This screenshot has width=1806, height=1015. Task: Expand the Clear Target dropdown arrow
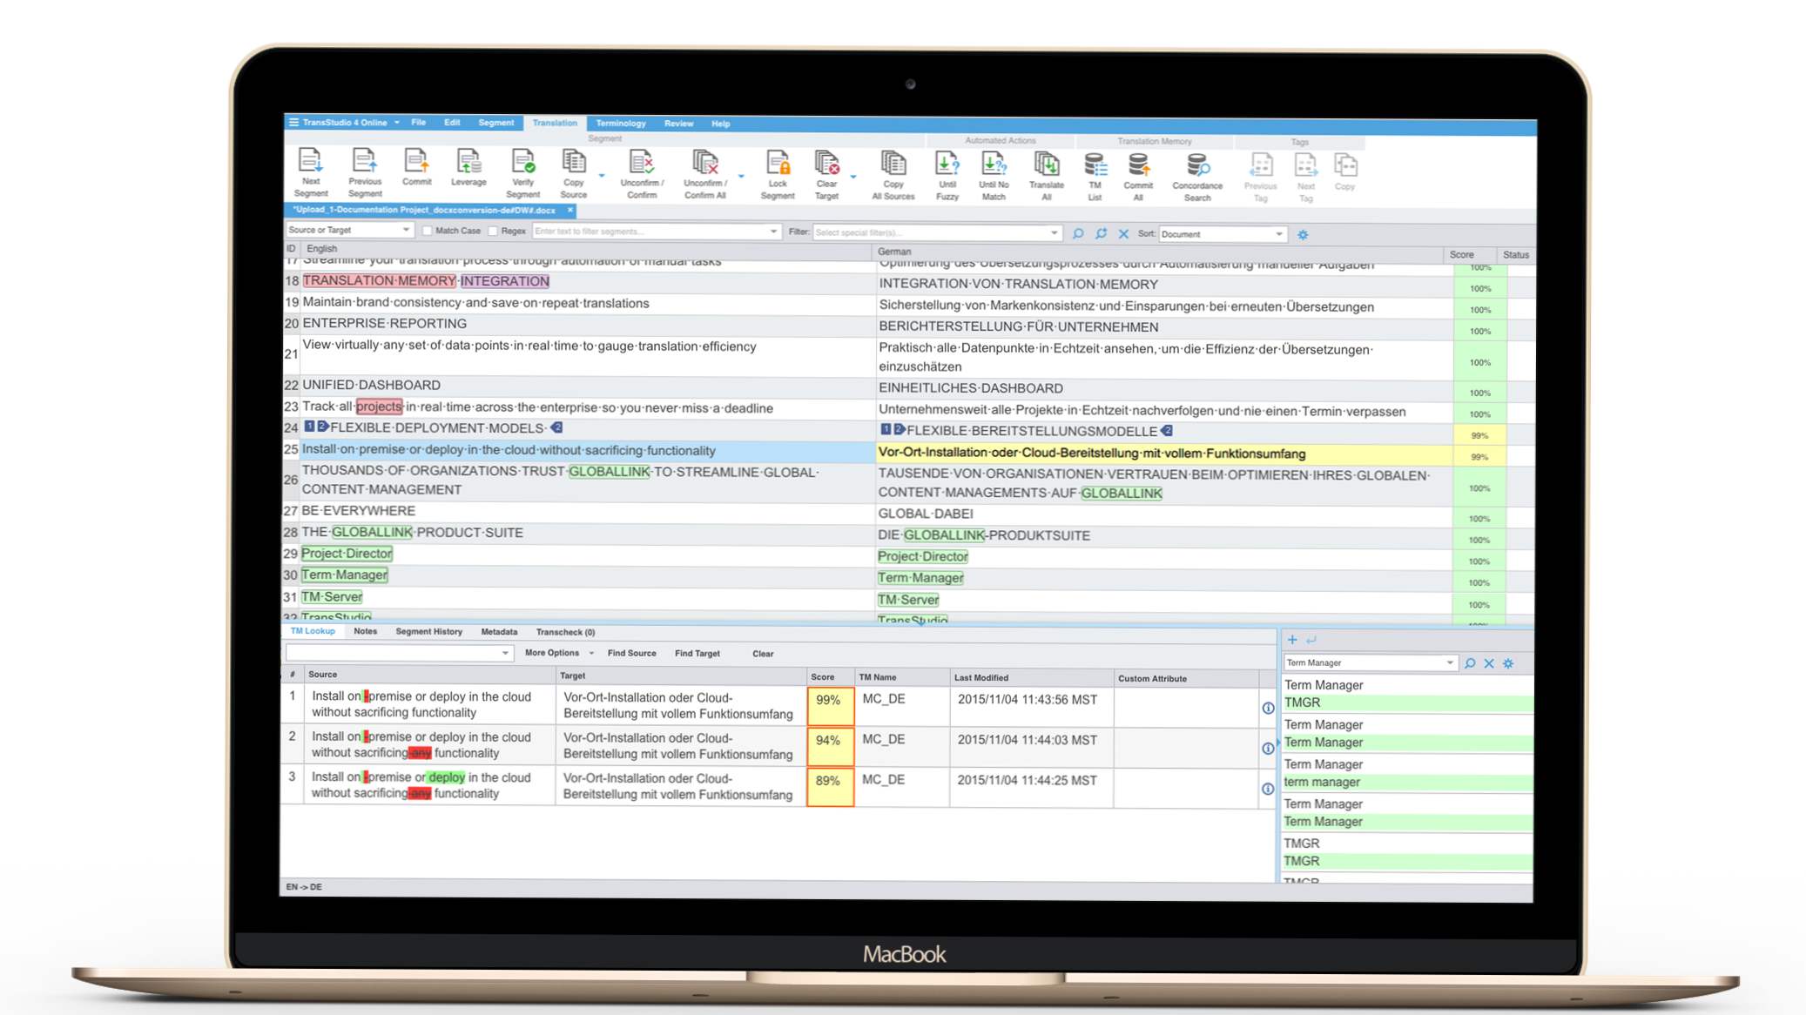click(x=853, y=177)
